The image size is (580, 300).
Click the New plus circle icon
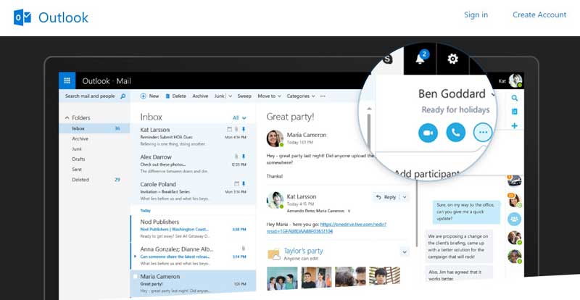pos(143,96)
